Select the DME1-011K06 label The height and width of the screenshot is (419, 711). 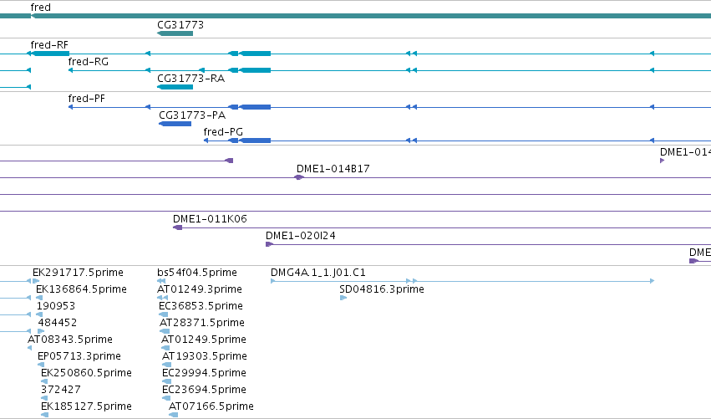[x=210, y=219]
